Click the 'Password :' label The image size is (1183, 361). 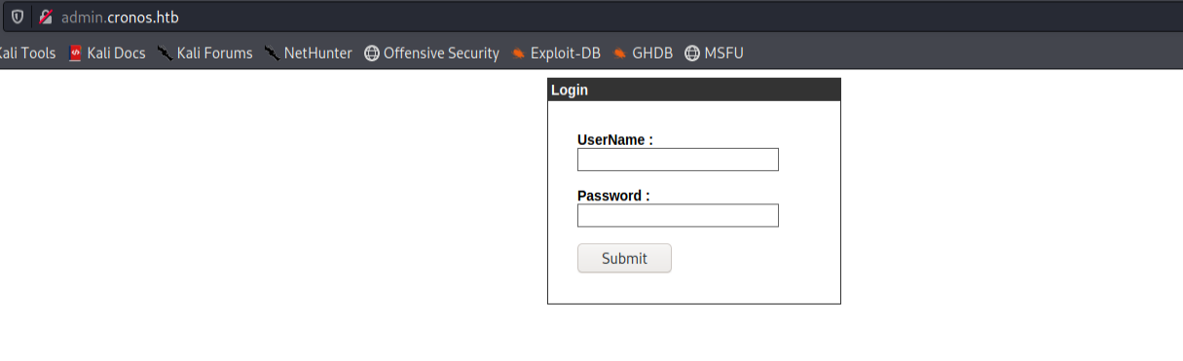pos(613,196)
